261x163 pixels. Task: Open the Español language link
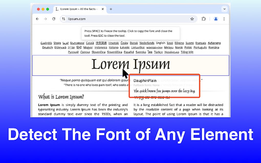coord(129,52)
